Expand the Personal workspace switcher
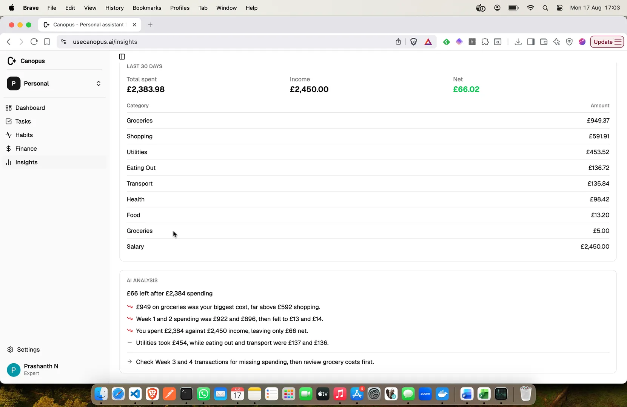Image resolution: width=627 pixels, height=407 pixels. 54,83
